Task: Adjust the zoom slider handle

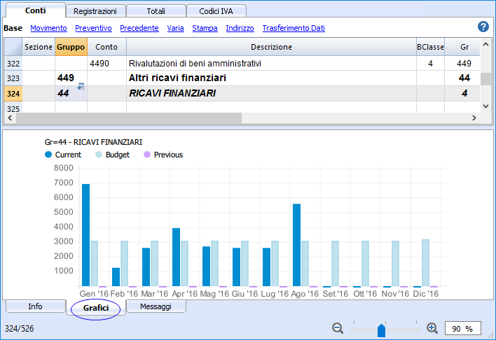Action: point(382,330)
